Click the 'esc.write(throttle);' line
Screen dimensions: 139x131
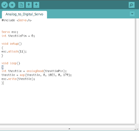pyautogui.click(x=18, y=79)
